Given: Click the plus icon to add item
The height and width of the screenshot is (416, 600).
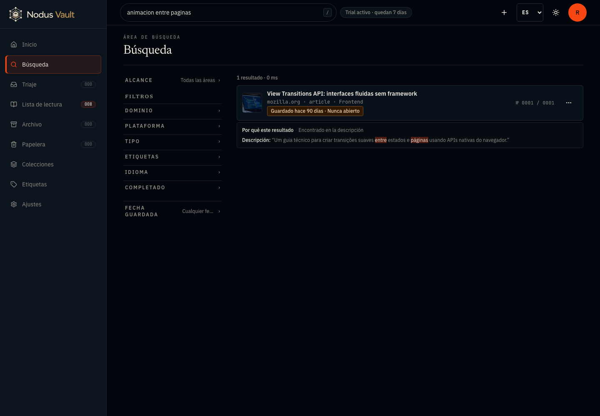Looking at the screenshot, I should [504, 12].
